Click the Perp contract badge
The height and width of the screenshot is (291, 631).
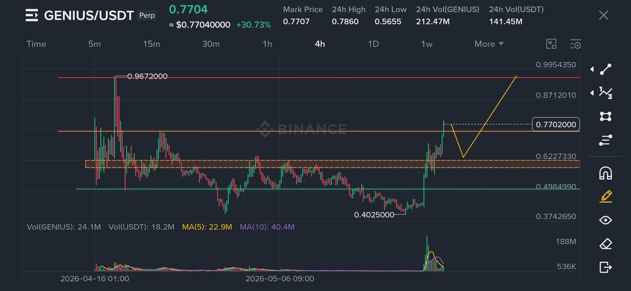[x=147, y=16]
